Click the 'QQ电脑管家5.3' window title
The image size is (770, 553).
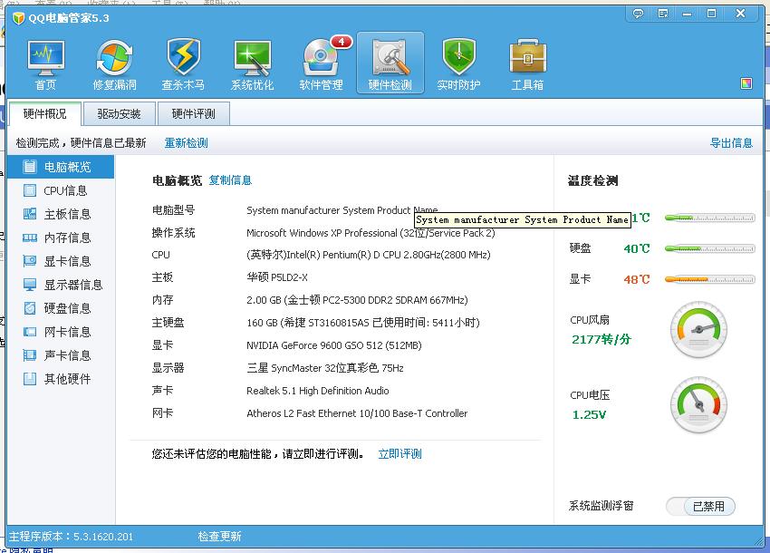[x=68, y=18]
